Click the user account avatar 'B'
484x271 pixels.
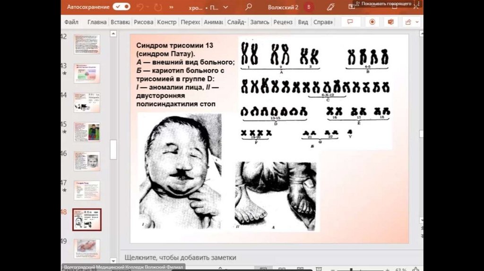(309, 7)
